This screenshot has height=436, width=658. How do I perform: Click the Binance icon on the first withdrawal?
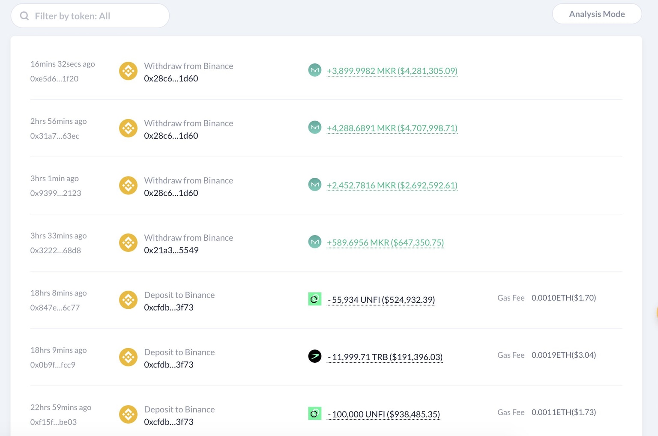click(x=128, y=71)
